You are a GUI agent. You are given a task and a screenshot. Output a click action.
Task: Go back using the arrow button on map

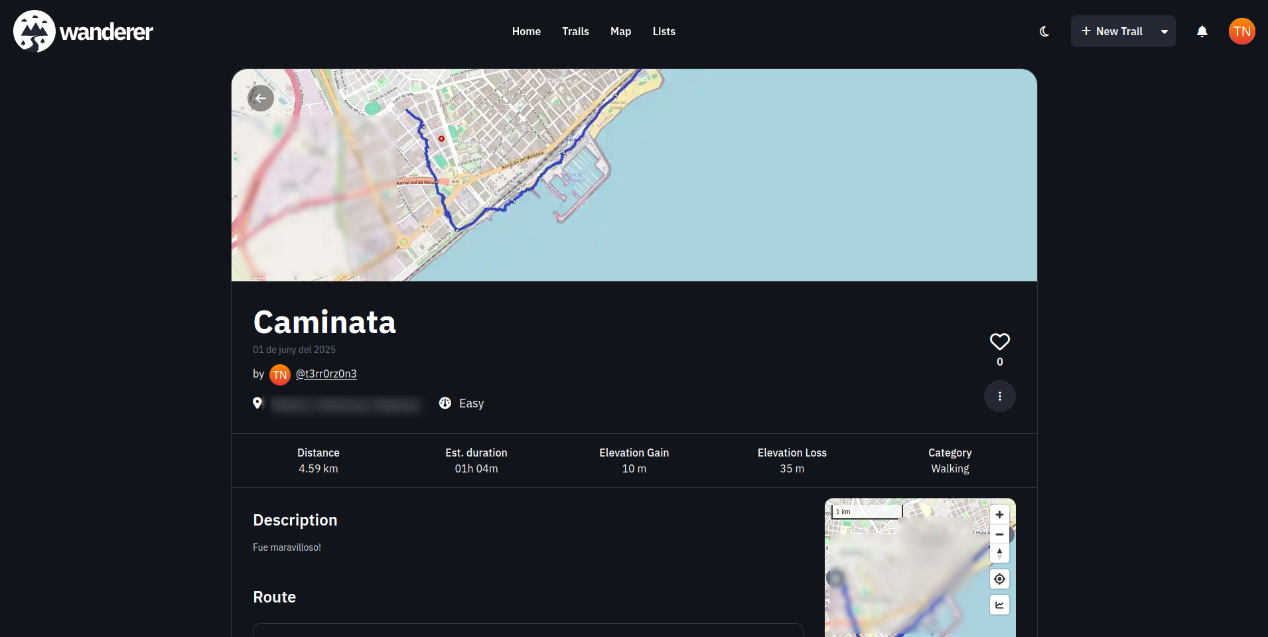point(261,98)
